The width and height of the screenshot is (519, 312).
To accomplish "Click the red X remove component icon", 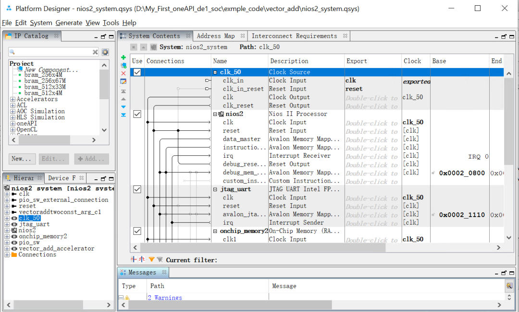I will 124,73.
